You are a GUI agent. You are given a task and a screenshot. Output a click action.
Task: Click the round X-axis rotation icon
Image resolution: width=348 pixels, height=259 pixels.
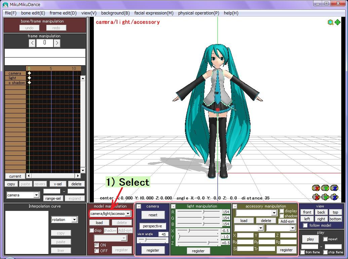[316, 188]
